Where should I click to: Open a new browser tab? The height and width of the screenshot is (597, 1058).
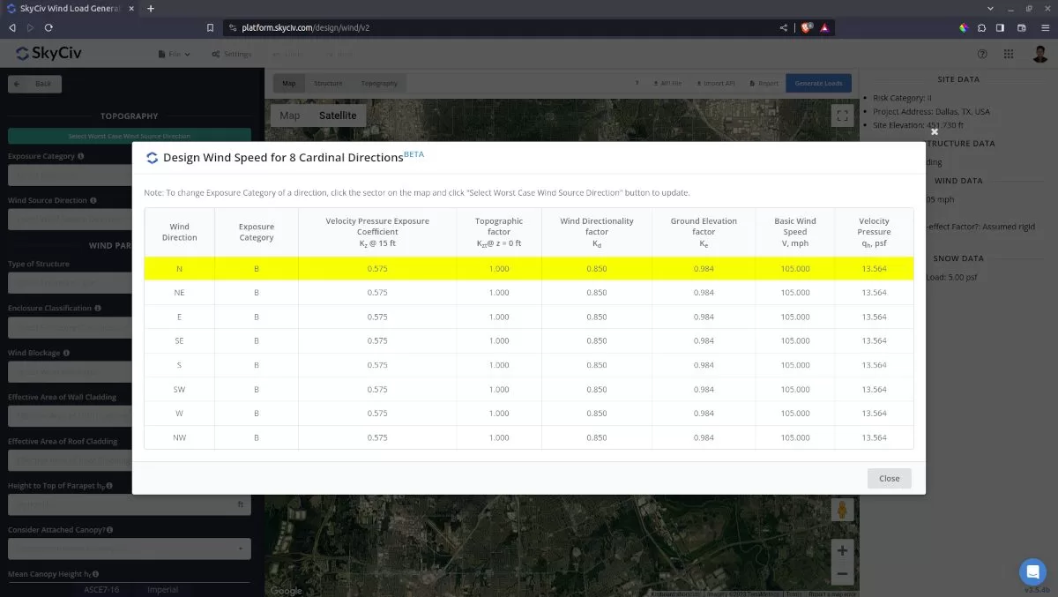tap(151, 8)
